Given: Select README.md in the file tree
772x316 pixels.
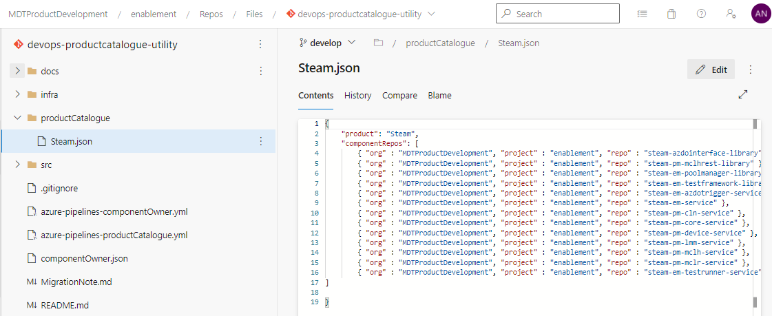Looking at the screenshot, I should [65, 305].
